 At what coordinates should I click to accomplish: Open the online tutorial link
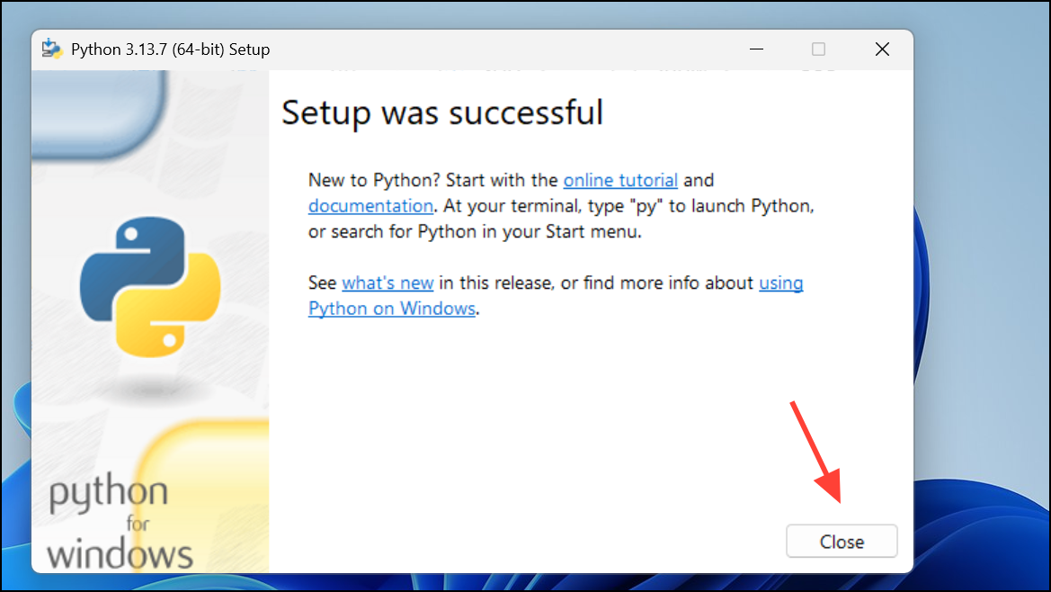(x=620, y=180)
